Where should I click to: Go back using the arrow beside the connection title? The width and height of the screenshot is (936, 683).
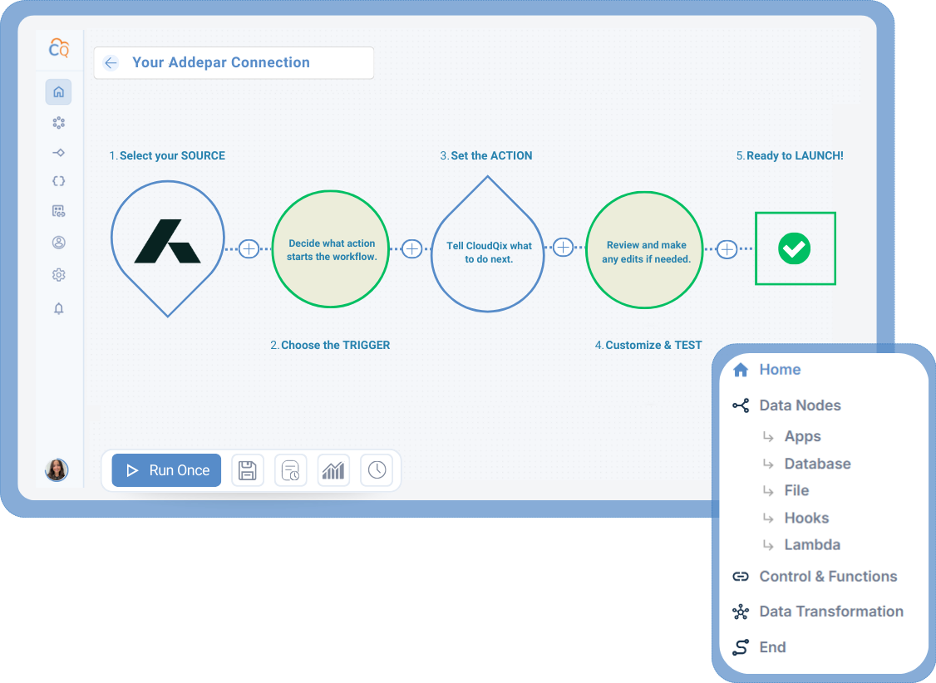coord(111,62)
